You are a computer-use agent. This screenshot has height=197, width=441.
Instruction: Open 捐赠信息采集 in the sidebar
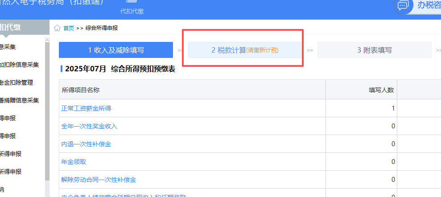click(20, 100)
